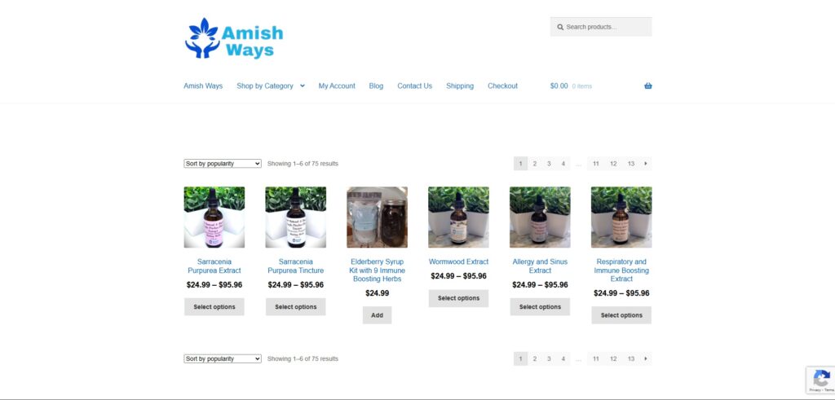
Task: Open bottom Sort by popularity dropdown
Action: pyautogui.click(x=223, y=359)
